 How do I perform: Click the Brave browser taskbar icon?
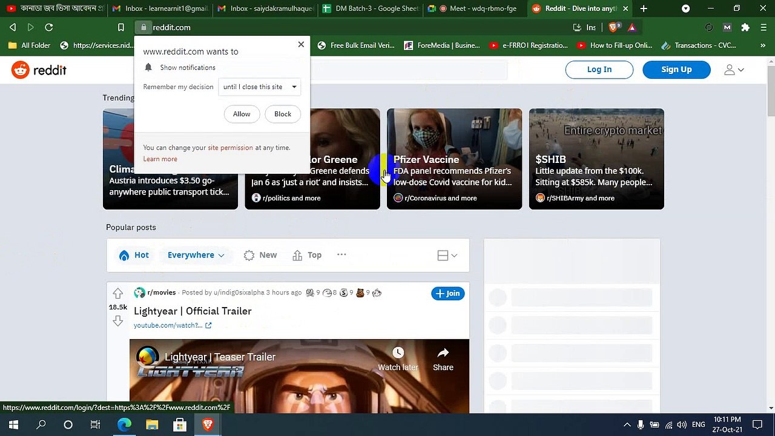[x=208, y=425]
